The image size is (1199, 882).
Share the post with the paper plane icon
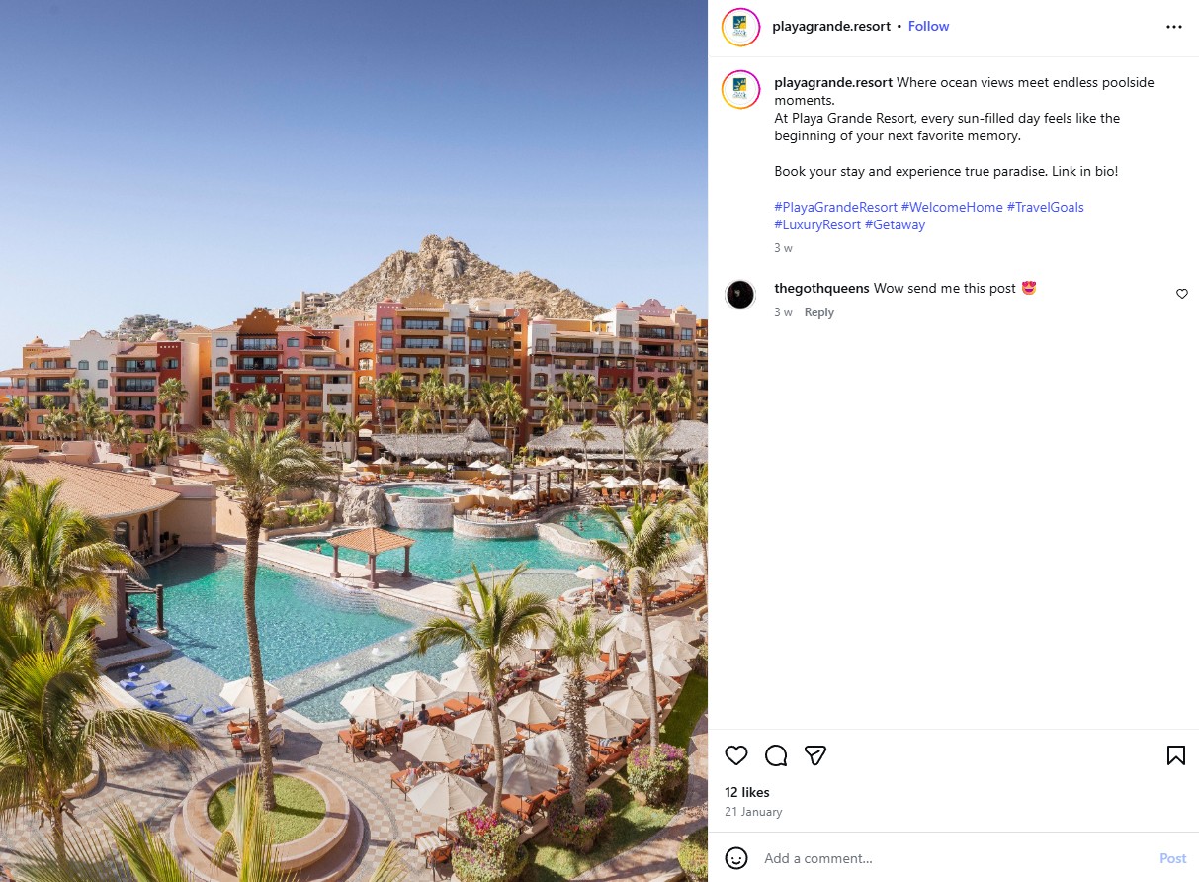click(815, 755)
